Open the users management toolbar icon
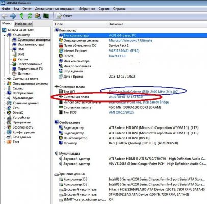 tap(38, 16)
